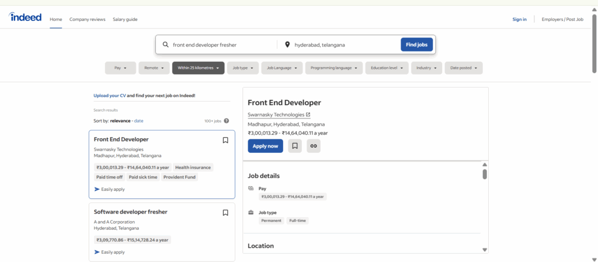
Task: Open the Salary guide page
Action: click(x=125, y=19)
